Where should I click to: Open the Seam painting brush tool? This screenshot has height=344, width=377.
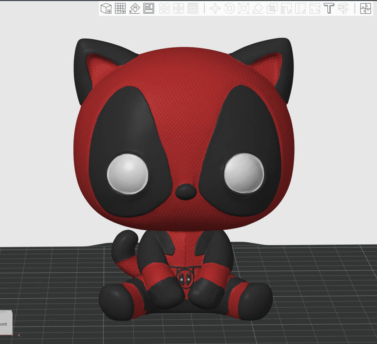[x=300, y=8]
